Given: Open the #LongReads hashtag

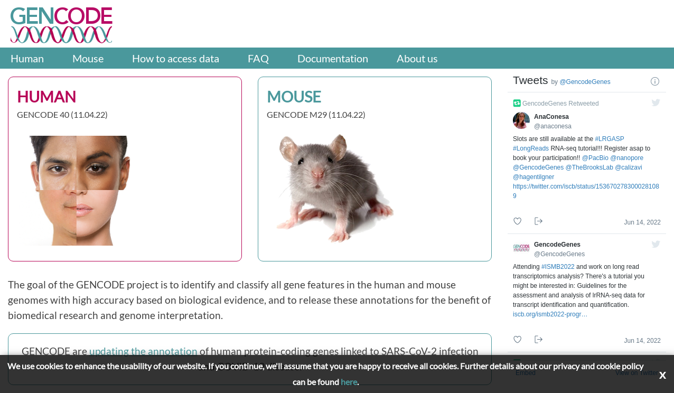Looking at the screenshot, I should [x=531, y=148].
